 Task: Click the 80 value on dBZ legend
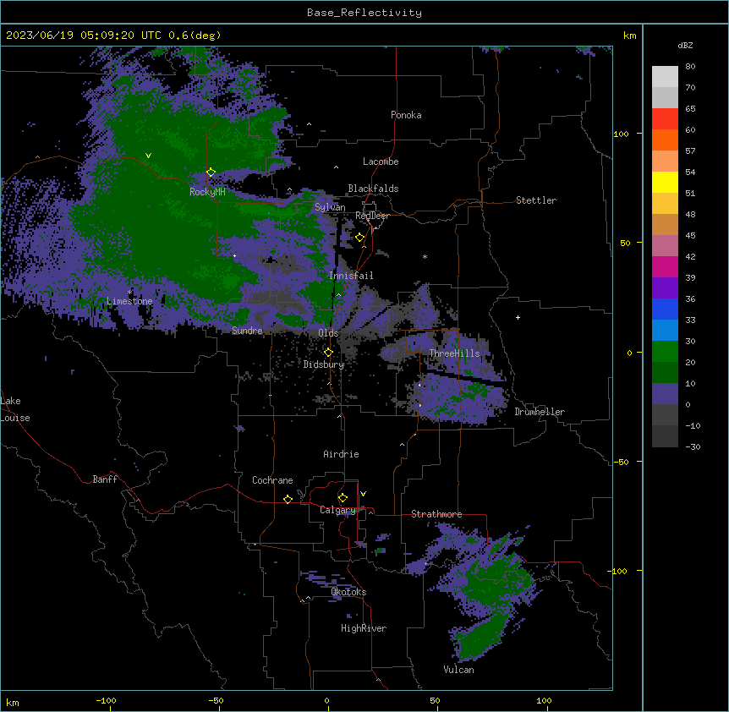(690, 67)
